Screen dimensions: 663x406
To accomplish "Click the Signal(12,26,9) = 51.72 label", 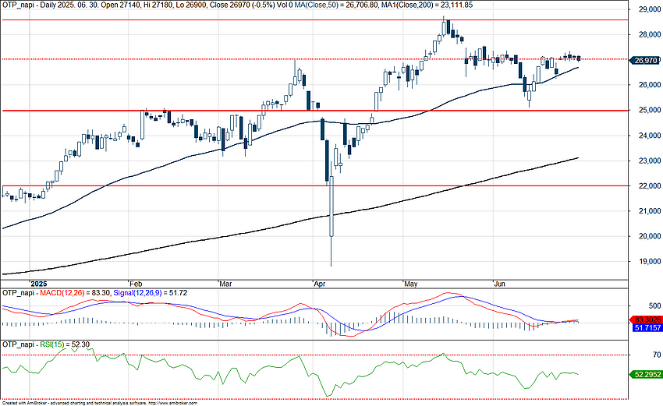I will tap(151, 293).
